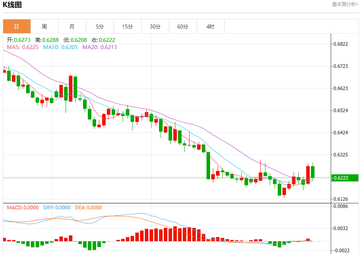Viewport: 360px width, 254px height.
Task: Click the 0.0032 MACD axis label
Action: coord(341,229)
